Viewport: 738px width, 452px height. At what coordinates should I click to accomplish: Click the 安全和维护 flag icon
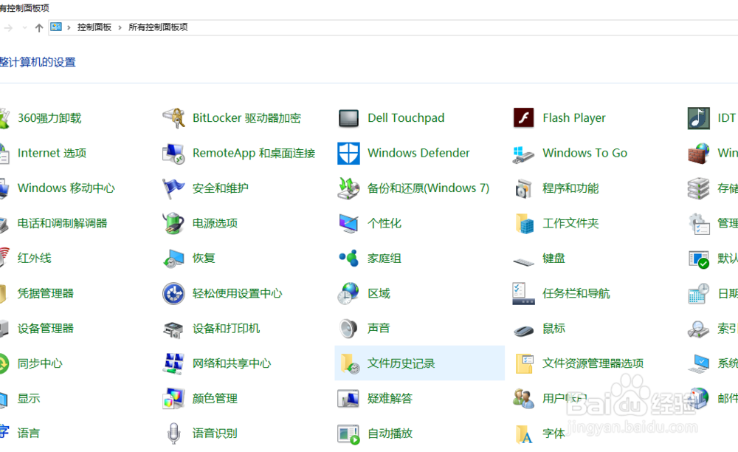[173, 188]
